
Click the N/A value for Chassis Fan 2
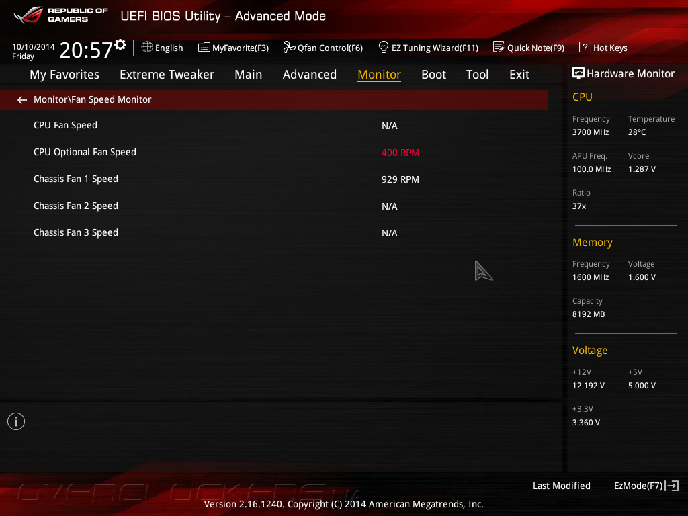pyautogui.click(x=390, y=206)
